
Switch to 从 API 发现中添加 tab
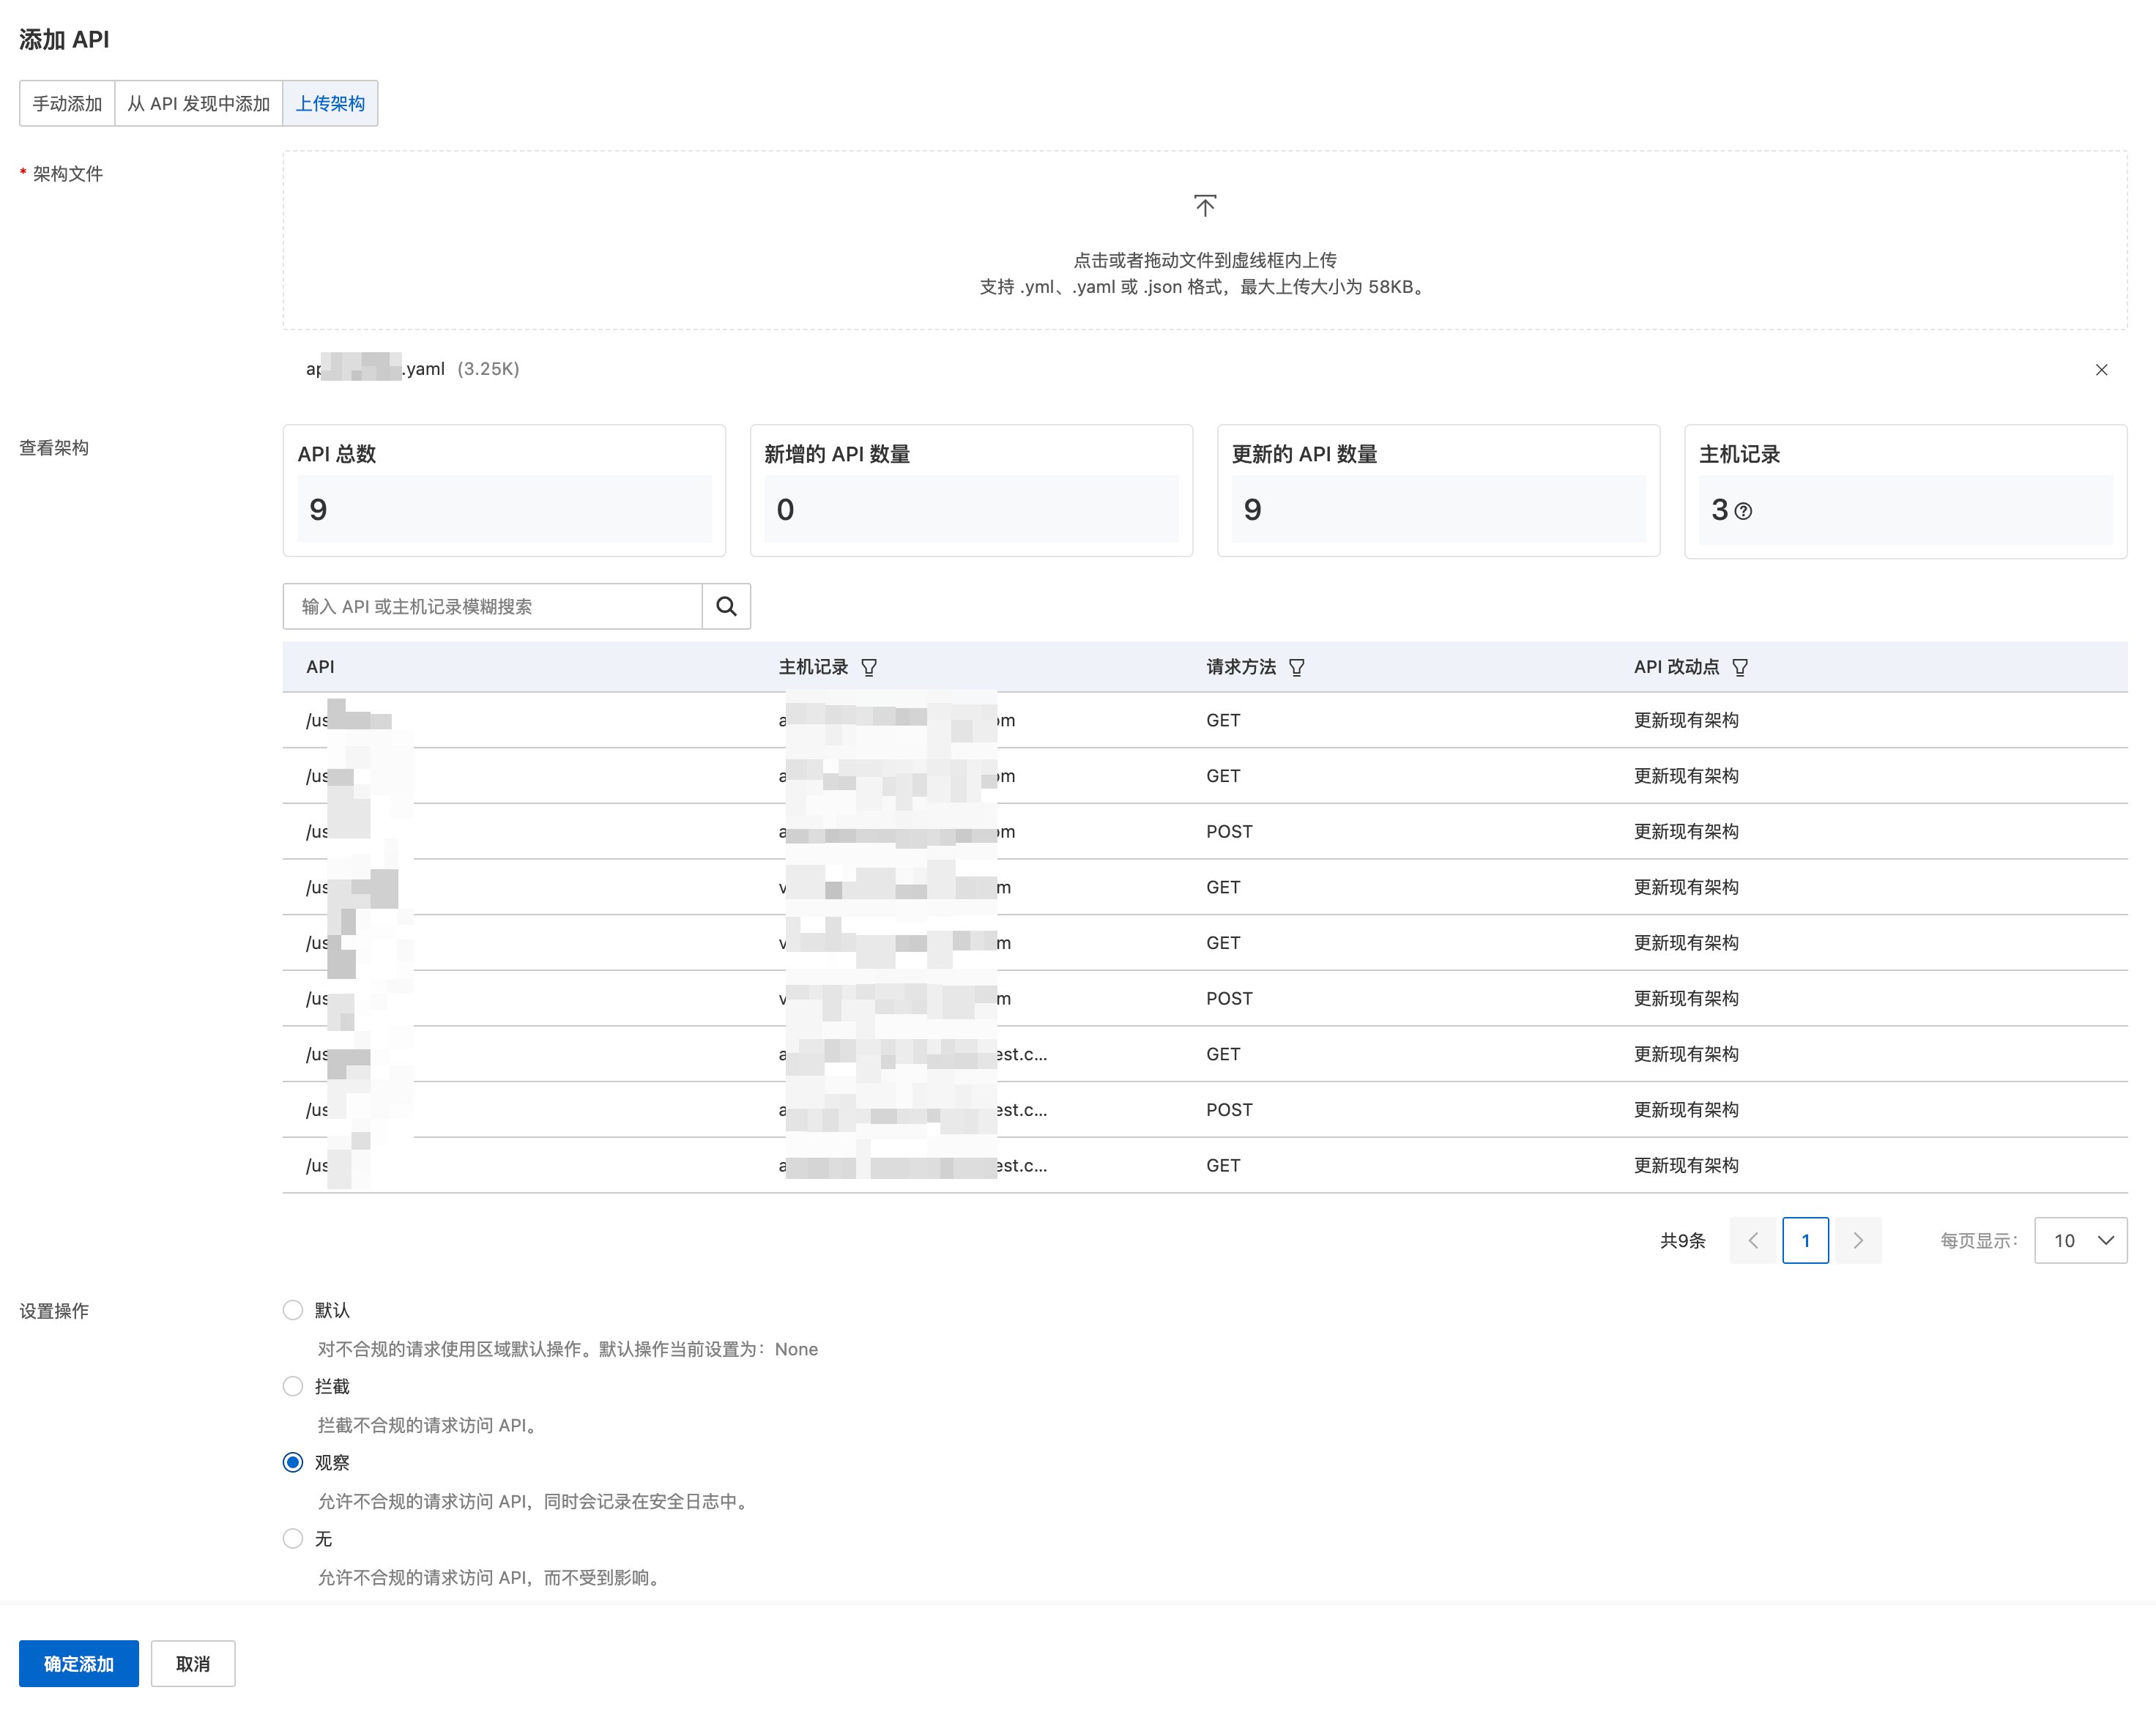point(199,103)
